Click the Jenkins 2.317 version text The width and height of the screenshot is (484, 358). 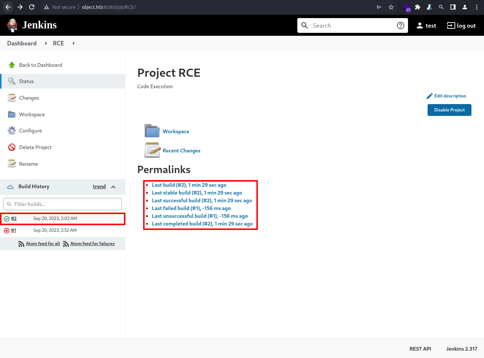461,349
